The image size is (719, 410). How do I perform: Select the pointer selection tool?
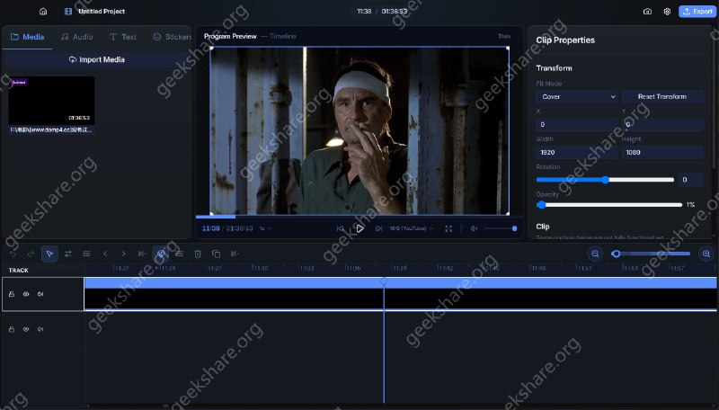click(49, 254)
